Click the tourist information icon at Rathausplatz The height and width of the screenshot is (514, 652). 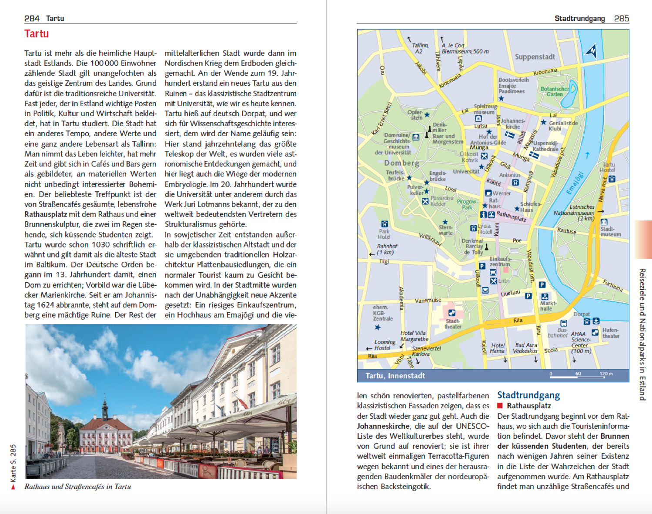pos(483,214)
